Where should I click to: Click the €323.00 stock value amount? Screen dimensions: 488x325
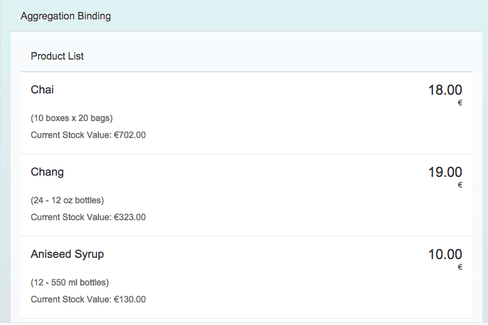(x=130, y=217)
